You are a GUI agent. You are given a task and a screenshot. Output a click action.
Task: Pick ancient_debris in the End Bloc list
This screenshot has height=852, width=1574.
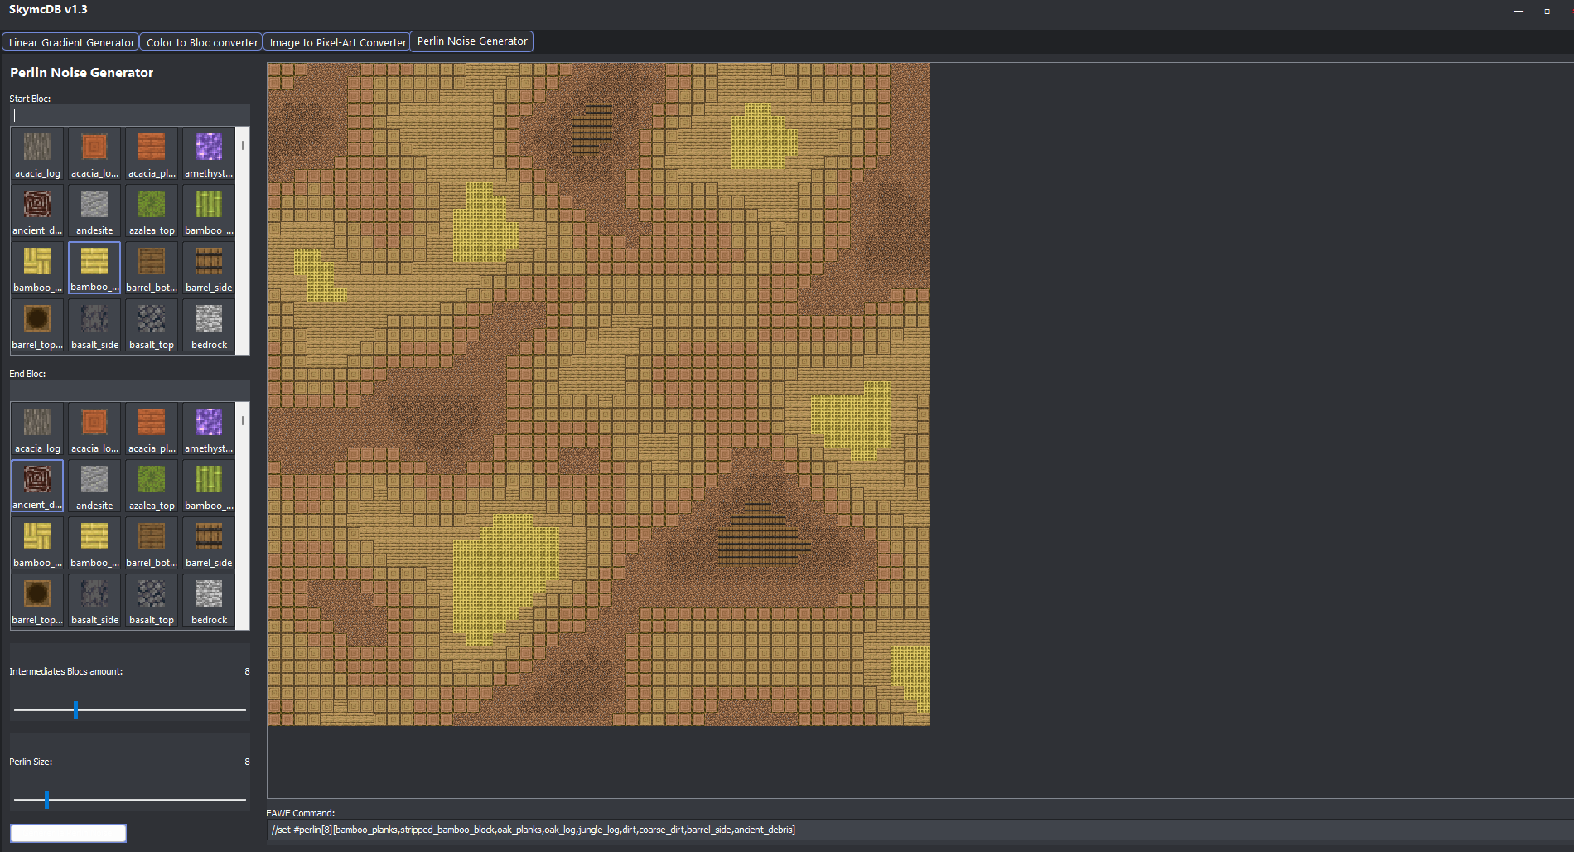point(37,487)
